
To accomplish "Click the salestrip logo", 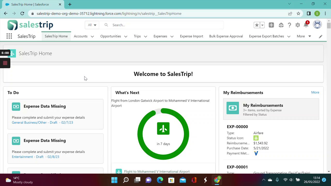I will [30, 25].
